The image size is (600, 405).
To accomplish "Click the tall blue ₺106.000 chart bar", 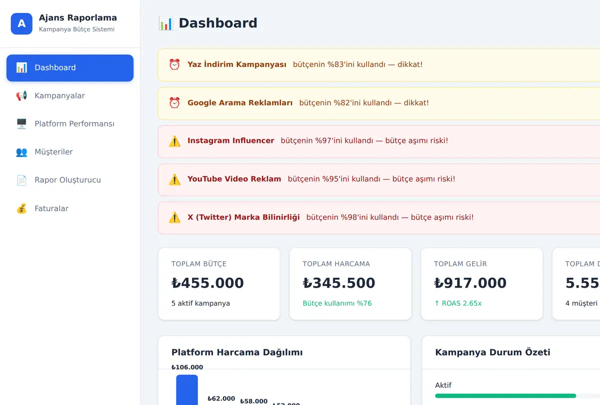I will pyautogui.click(x=187, y=390).
